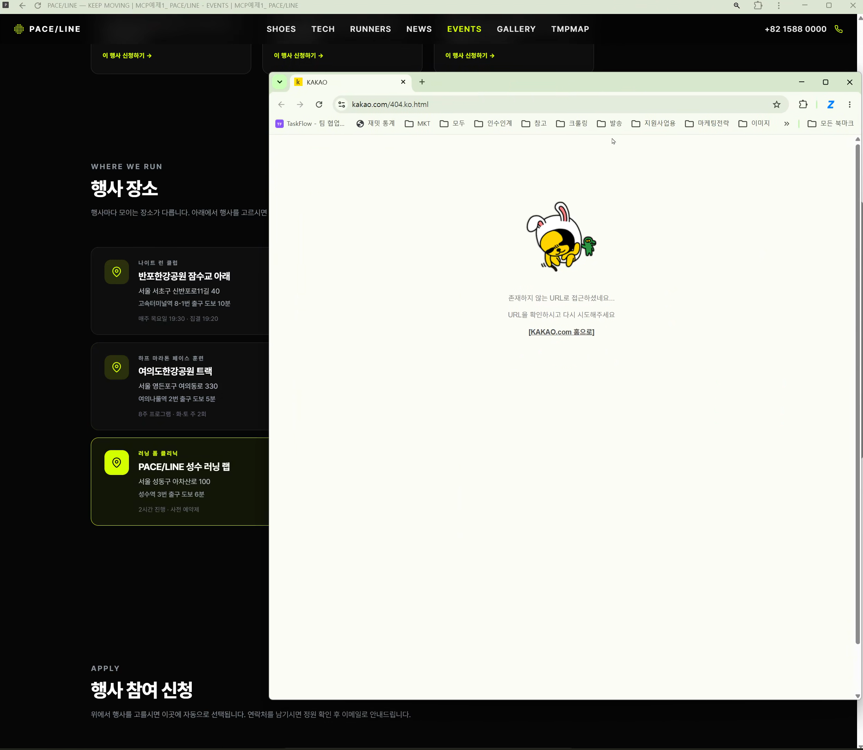Image resolution: width=863 pixels, height=750 pixels.
Task: Close the KAKAO tab
Action: coord(403,82)
